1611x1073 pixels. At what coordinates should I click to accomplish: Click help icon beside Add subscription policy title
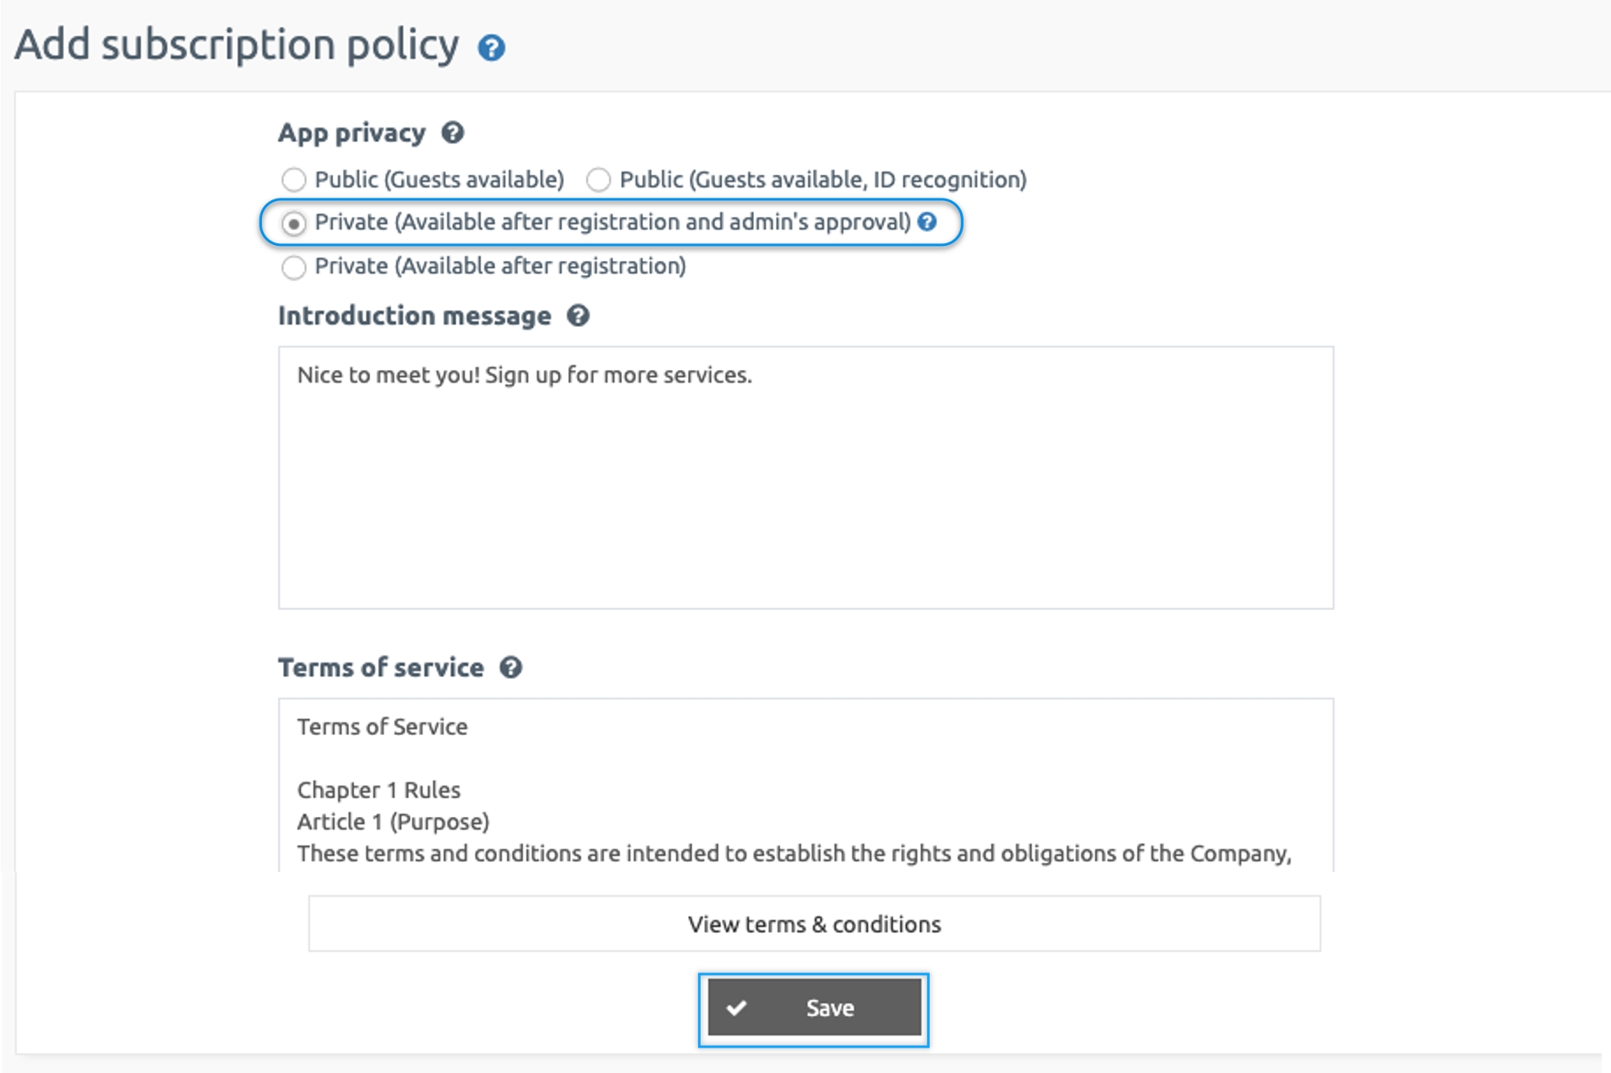pos(491,48)
